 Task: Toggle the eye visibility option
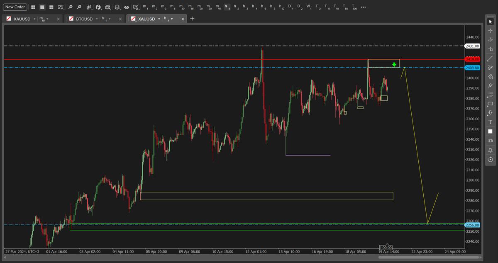(126, 7)
